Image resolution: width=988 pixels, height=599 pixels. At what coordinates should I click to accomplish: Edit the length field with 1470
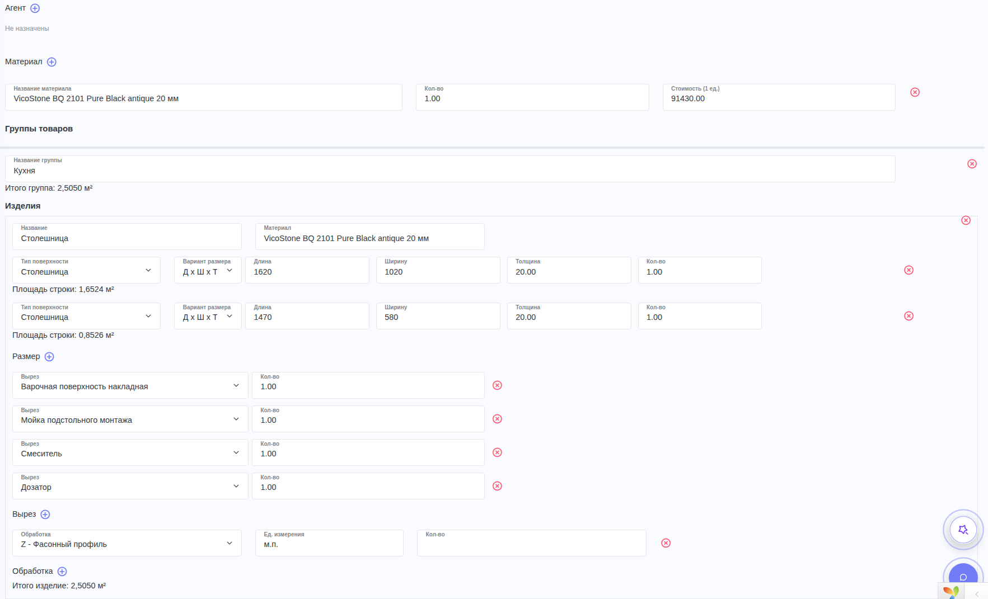(307, 316)
